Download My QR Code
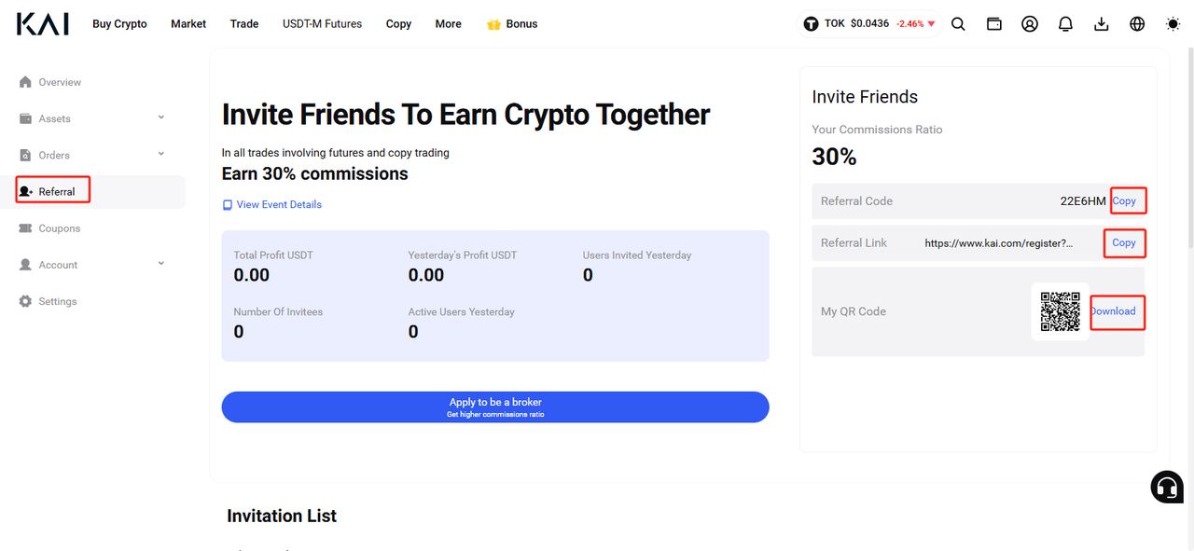The width and height of the screenshot is (1194, 551). 1114,311
